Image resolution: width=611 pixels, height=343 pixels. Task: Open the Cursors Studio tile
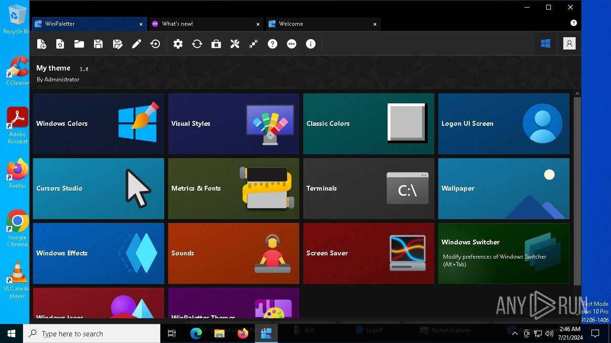point(98,189)
